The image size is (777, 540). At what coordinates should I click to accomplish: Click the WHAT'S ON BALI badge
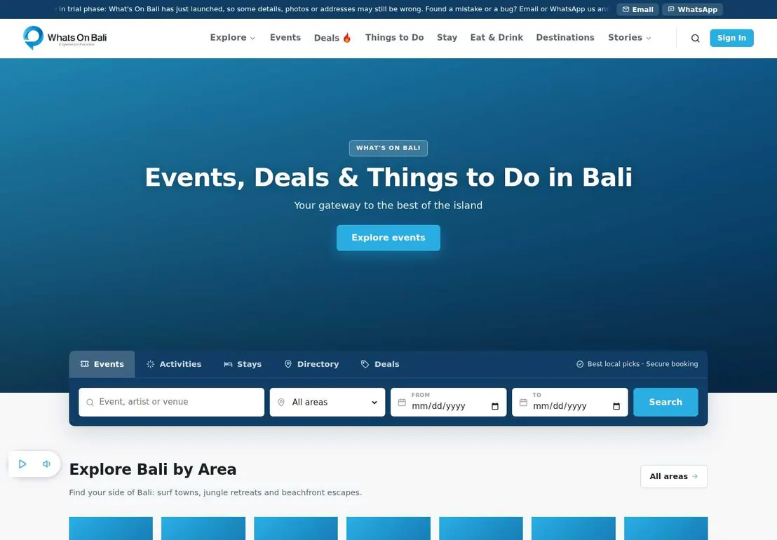388,148
